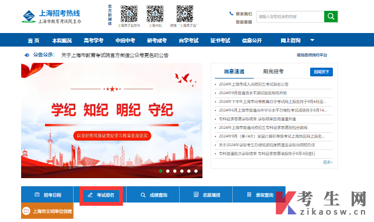Open 专科征求志愿录取结束 录取结果查询 item

point(257,119)
